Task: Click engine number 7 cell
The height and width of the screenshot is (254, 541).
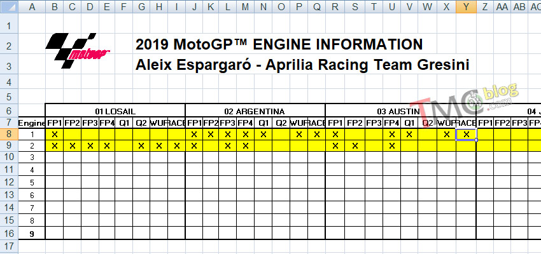Action: (x=32, y=208)
